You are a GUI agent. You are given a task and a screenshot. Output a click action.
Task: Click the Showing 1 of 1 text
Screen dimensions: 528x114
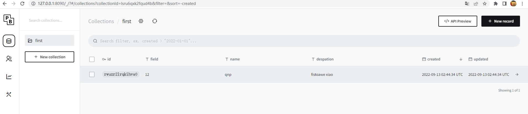click(x=509, y=90)
